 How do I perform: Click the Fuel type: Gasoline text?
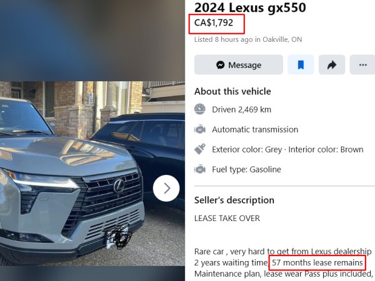point(246,169)
